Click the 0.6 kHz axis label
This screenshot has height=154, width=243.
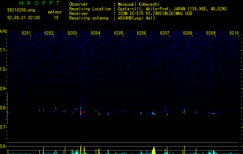(x=3, y=146)
